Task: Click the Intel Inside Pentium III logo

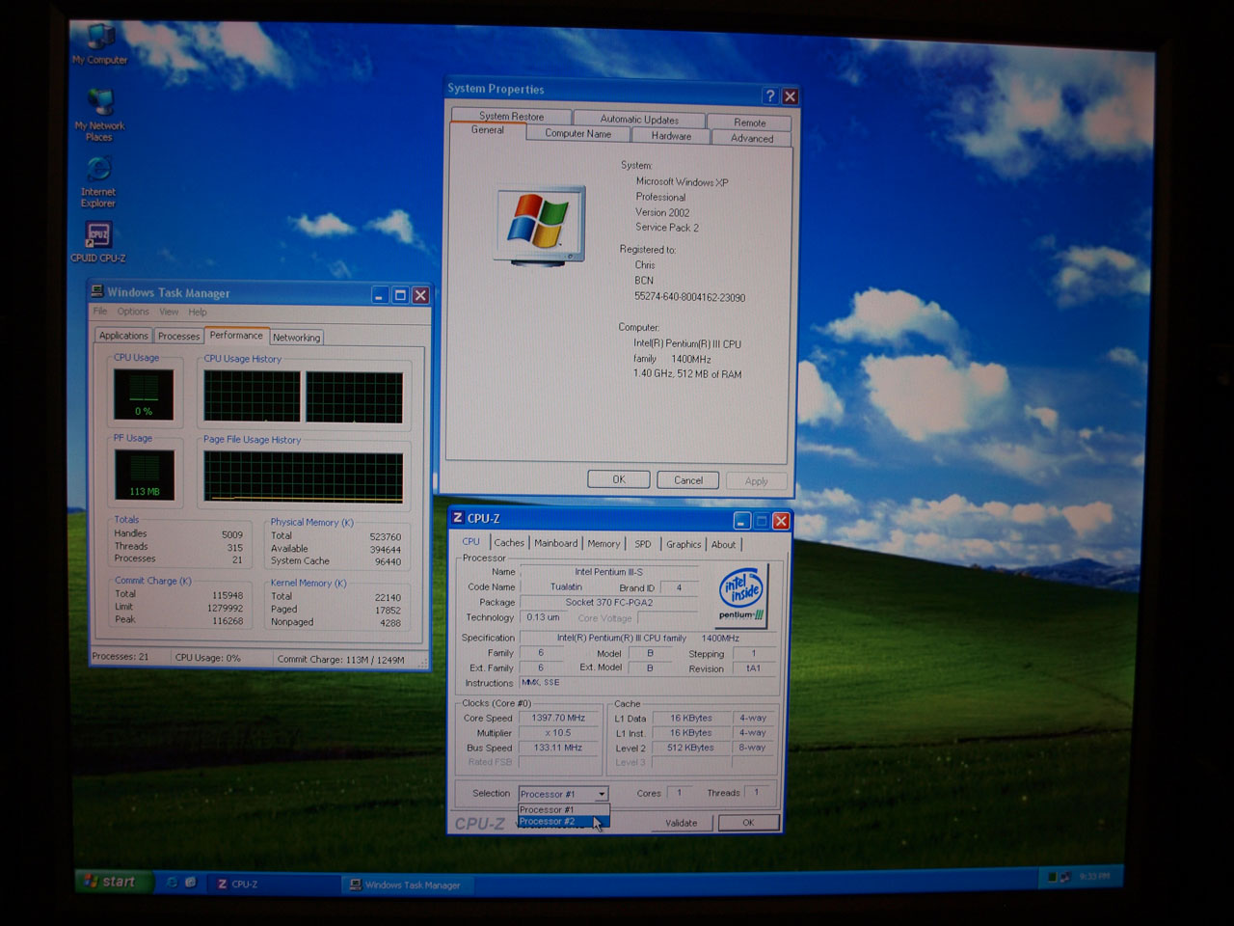Action: click(742, 596)
